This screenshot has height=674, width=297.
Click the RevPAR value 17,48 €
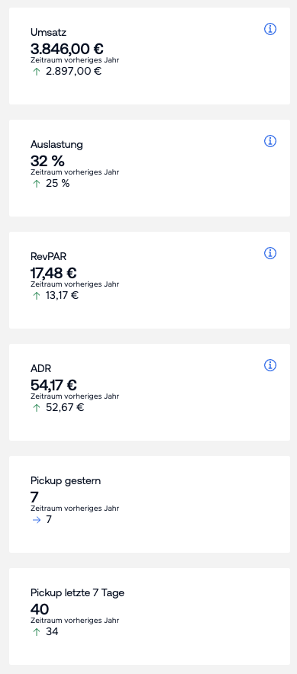53,273
